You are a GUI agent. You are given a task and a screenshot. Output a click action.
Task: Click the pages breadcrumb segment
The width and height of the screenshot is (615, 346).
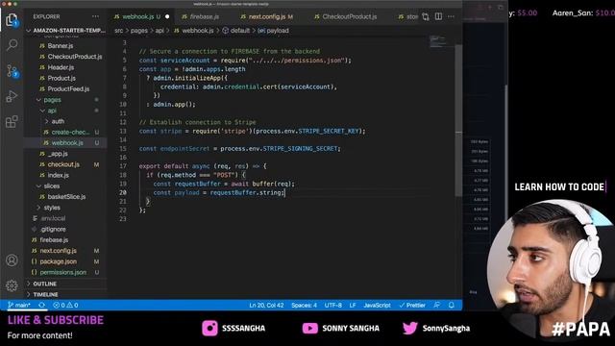(x=139, y=31)
